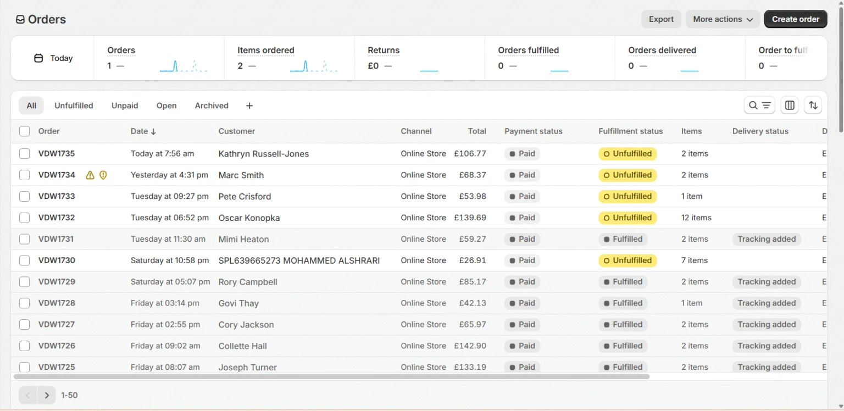The width and height of the screenshot is (844, 411).
Task: Open the Today date range selector
Action: (53, 58)
